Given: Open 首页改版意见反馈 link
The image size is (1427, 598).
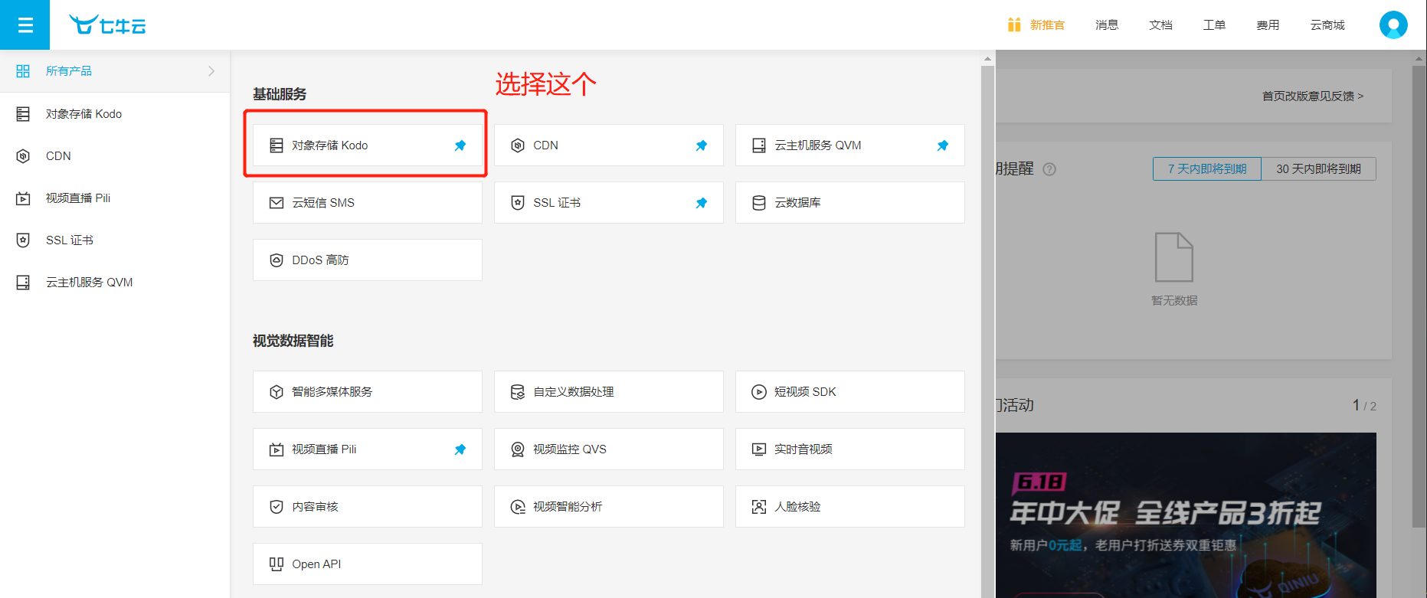Looking at the screenshot, I should pos(1313,96).
